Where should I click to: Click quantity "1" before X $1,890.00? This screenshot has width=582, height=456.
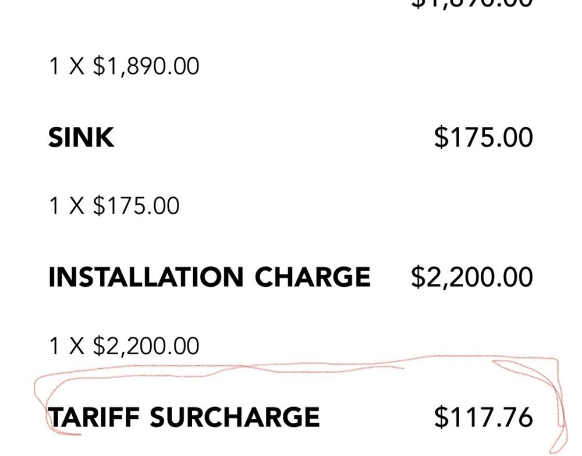coord(54,66)
